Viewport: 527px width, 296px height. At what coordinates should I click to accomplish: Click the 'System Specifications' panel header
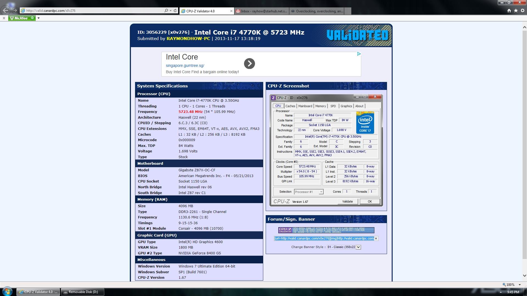point(199,86)
